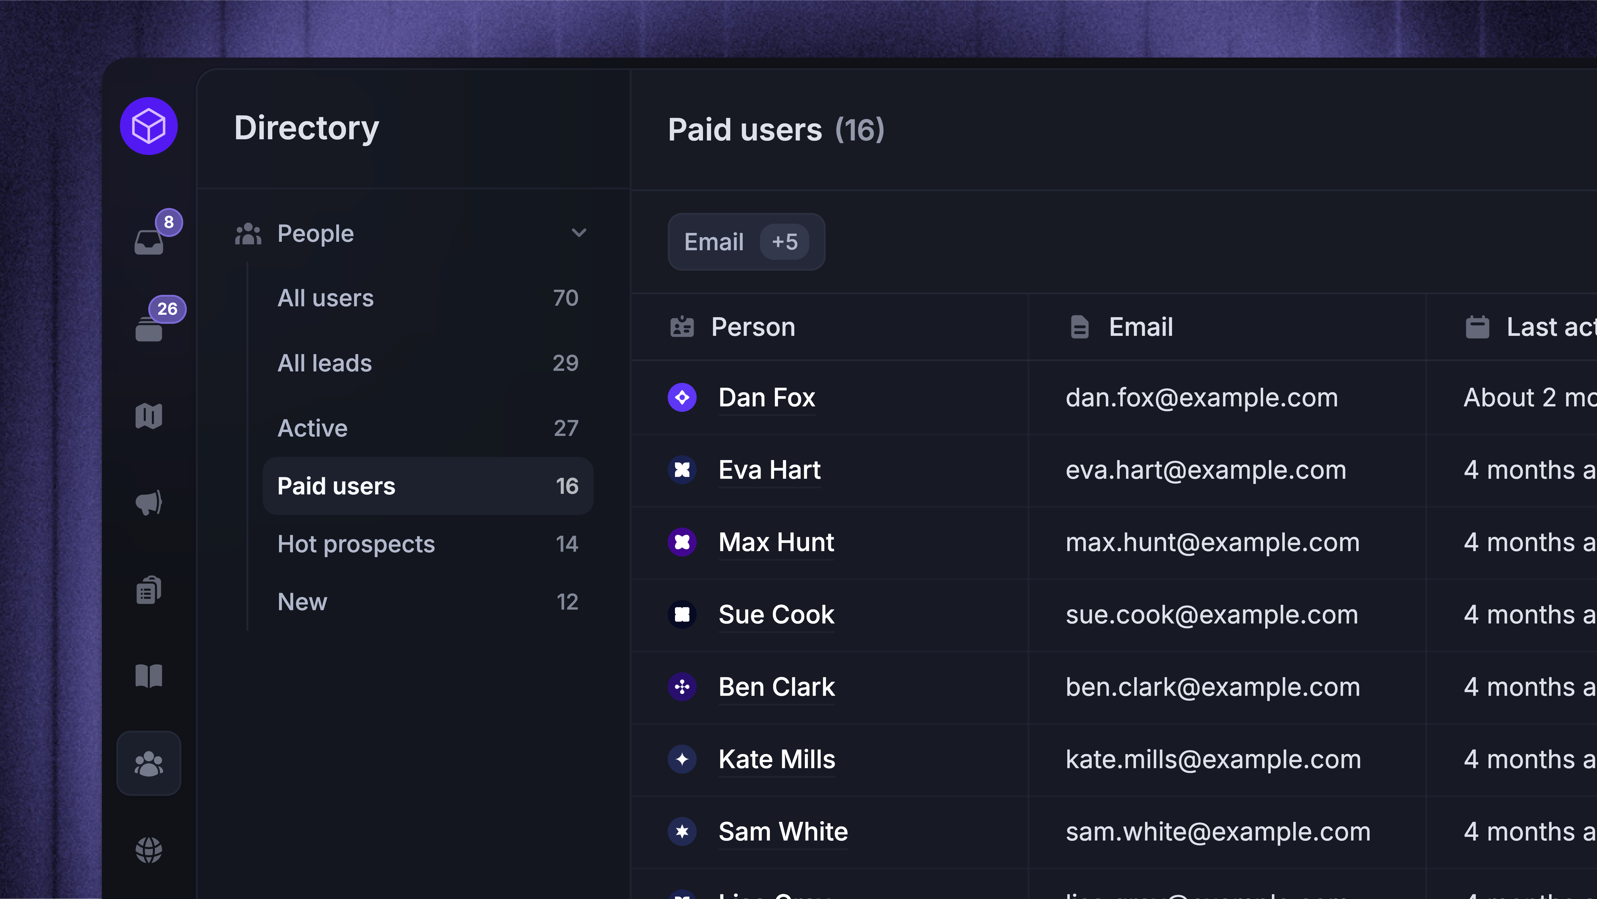Open the Email +5 columns filter
Viewport: 1597px width, 899px height.
(746, 242)
